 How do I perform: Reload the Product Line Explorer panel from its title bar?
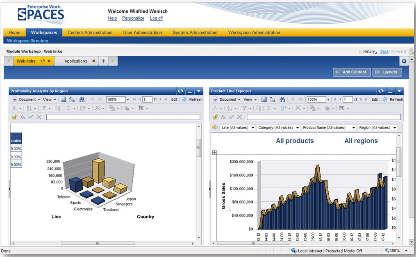coord(381,91)
